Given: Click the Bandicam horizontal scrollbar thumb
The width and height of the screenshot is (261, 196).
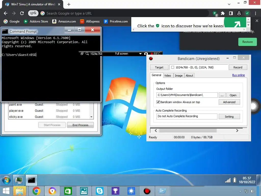Looking at the screenshot, I should [188, 130].
